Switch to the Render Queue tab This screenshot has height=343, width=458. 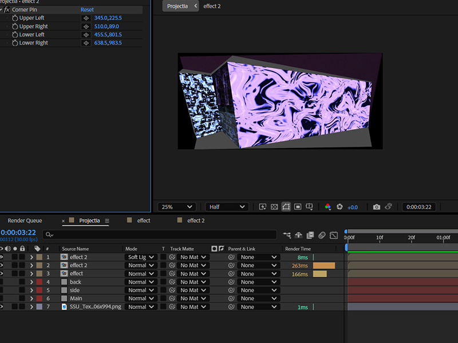(25, 221)
